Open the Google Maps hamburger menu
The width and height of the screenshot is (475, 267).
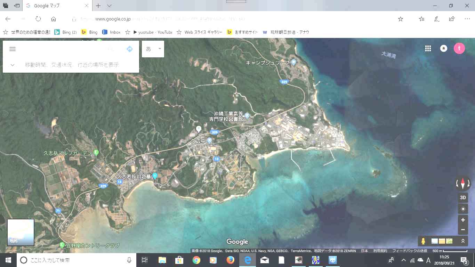(13, 49)
